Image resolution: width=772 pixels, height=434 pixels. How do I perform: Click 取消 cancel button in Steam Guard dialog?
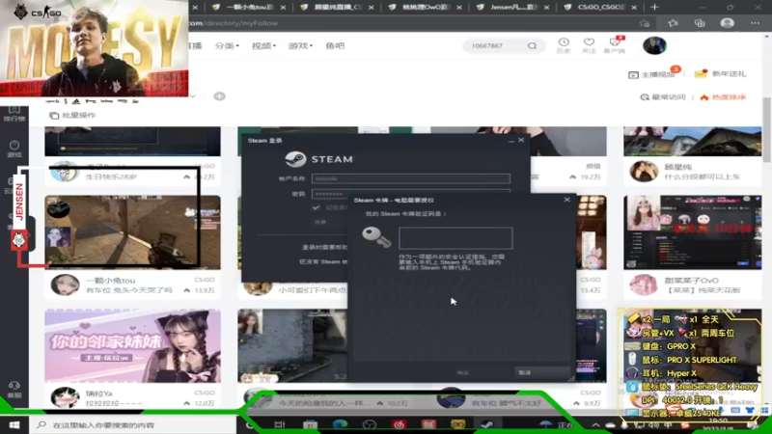point(541,372)
